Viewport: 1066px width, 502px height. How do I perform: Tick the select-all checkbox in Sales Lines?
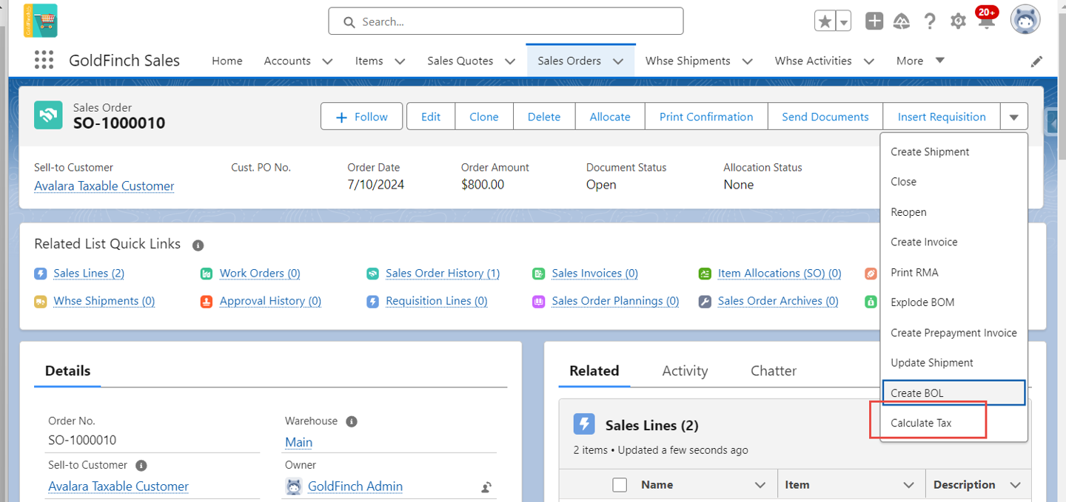pyautogui.click(x=620, y=485)
